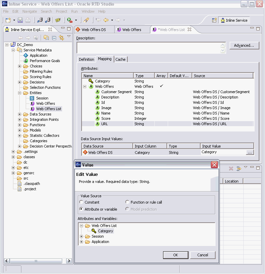Click the Explorer copy view icon

click(46, 38)
